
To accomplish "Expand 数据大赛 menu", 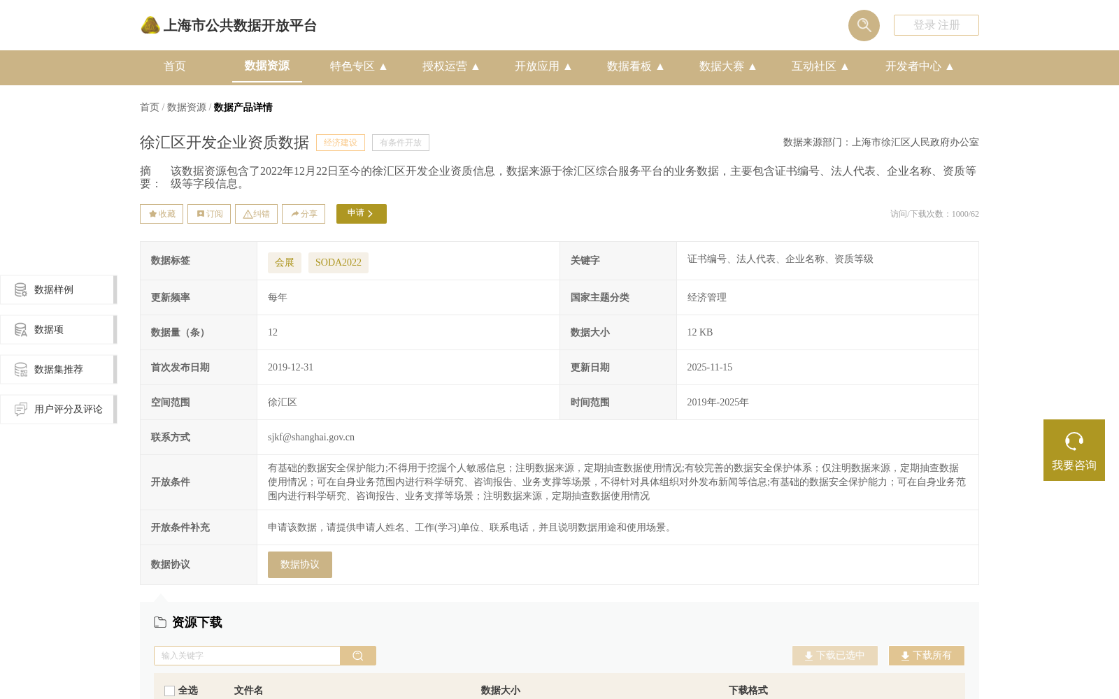I will pos(727,66).
